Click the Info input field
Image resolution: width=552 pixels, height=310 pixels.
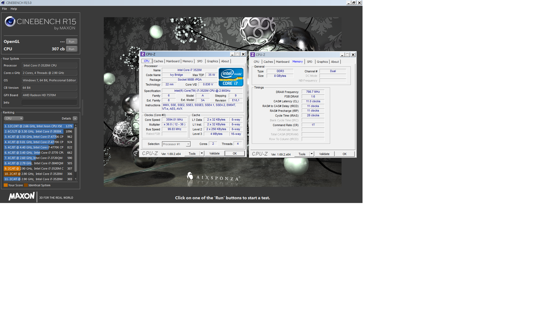point(49,103)
